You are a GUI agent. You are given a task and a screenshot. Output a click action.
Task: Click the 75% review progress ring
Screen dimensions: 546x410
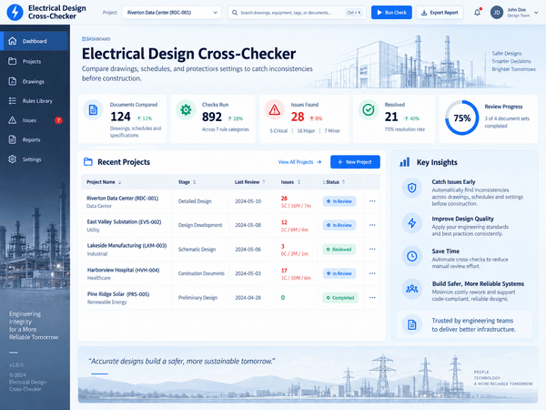pos(461,118)
